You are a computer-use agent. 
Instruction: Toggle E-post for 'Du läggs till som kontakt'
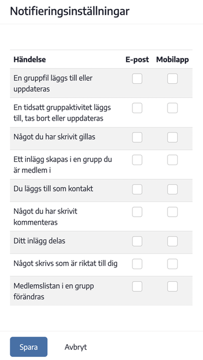[x=137, y=189]
